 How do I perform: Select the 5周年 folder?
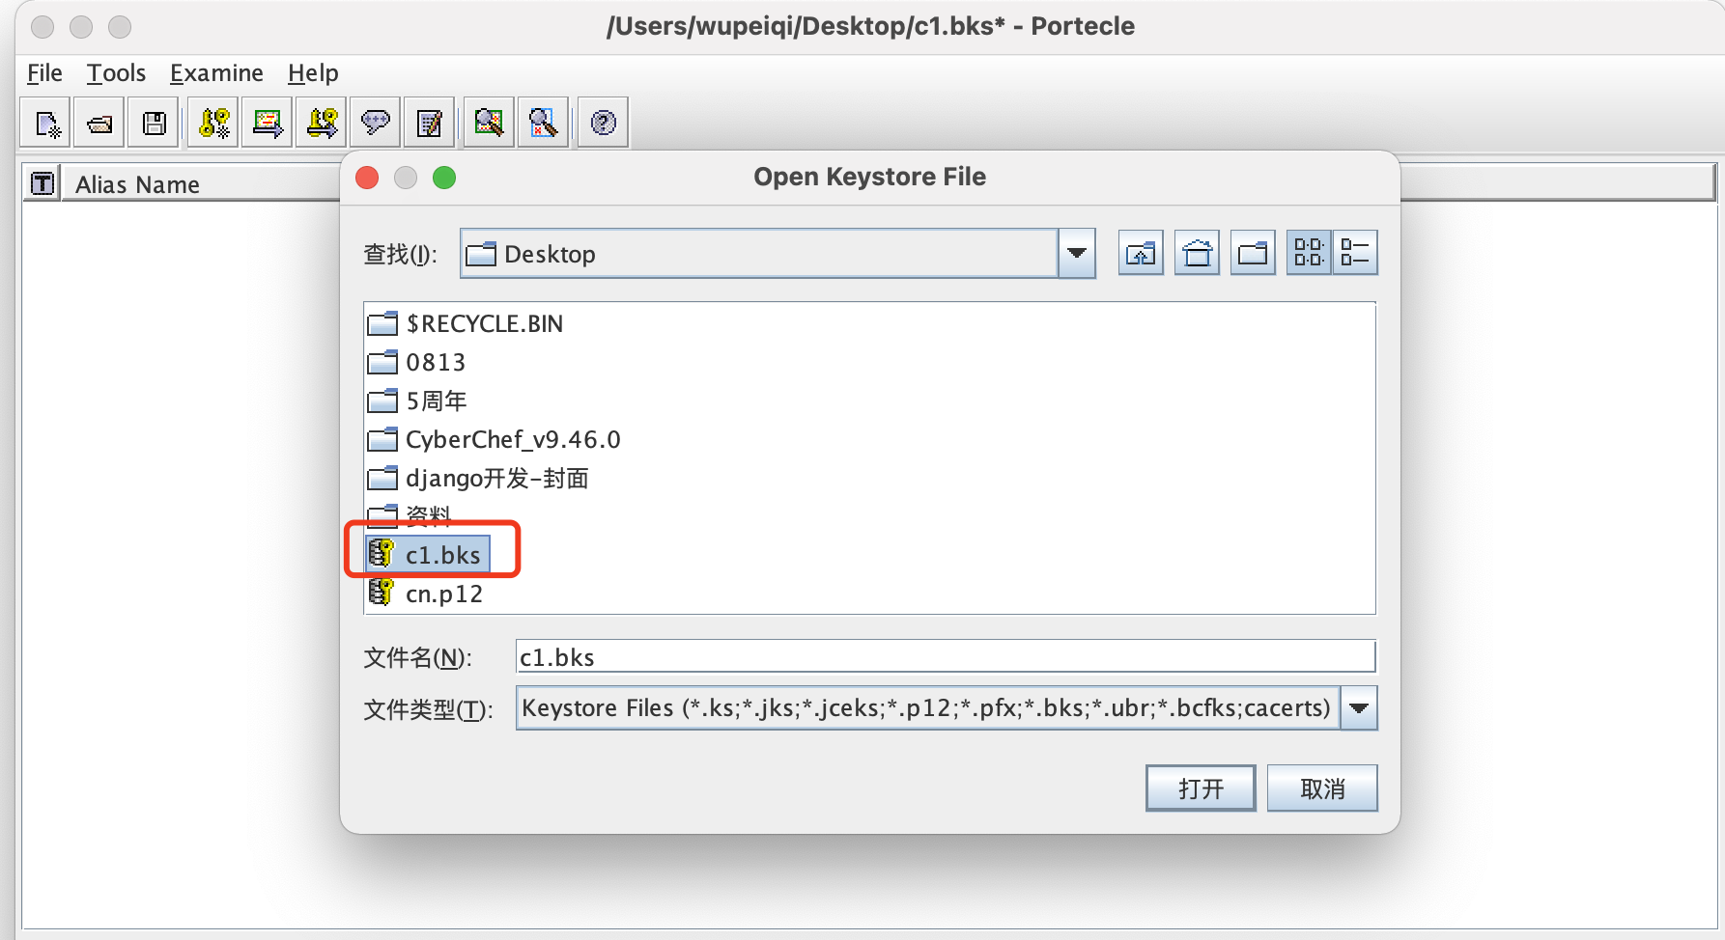click(417, 401)
